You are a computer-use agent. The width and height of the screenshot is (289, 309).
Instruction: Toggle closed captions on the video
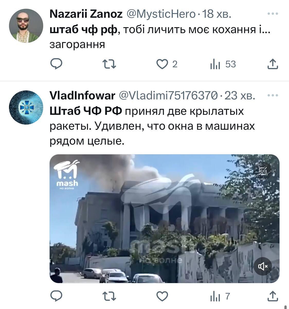[x=263, y=171]
